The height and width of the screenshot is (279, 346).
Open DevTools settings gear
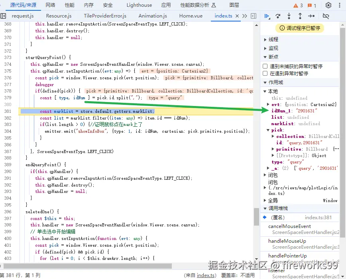(x=328, y=5)
